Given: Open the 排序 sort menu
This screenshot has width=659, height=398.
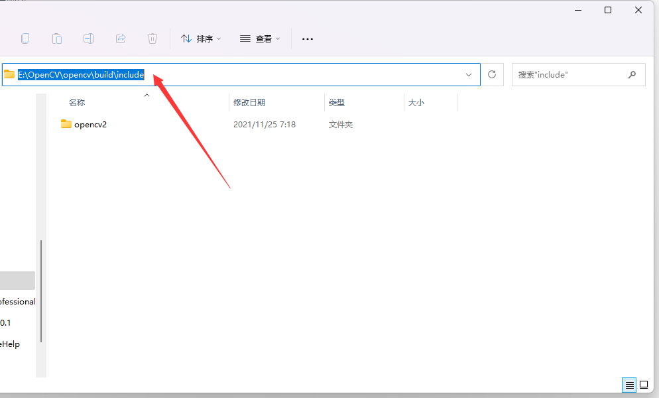Looking at the screenshot, I should [x=201, y=38].
